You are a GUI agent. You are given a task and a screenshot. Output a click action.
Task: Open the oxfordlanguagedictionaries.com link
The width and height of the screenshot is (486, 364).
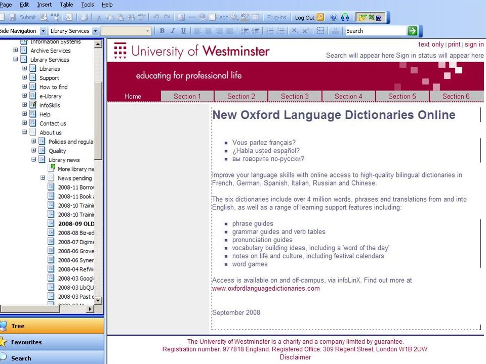pos(266,288)
